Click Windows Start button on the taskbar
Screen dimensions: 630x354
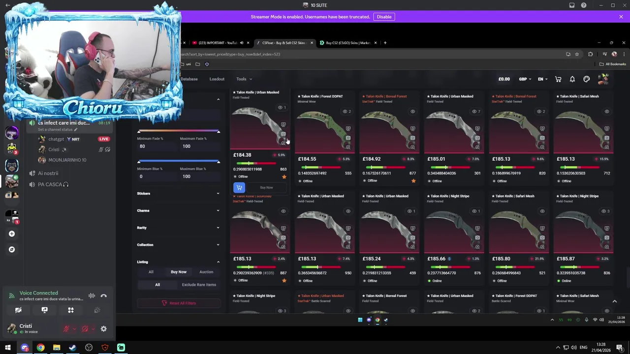click(8, 348)
